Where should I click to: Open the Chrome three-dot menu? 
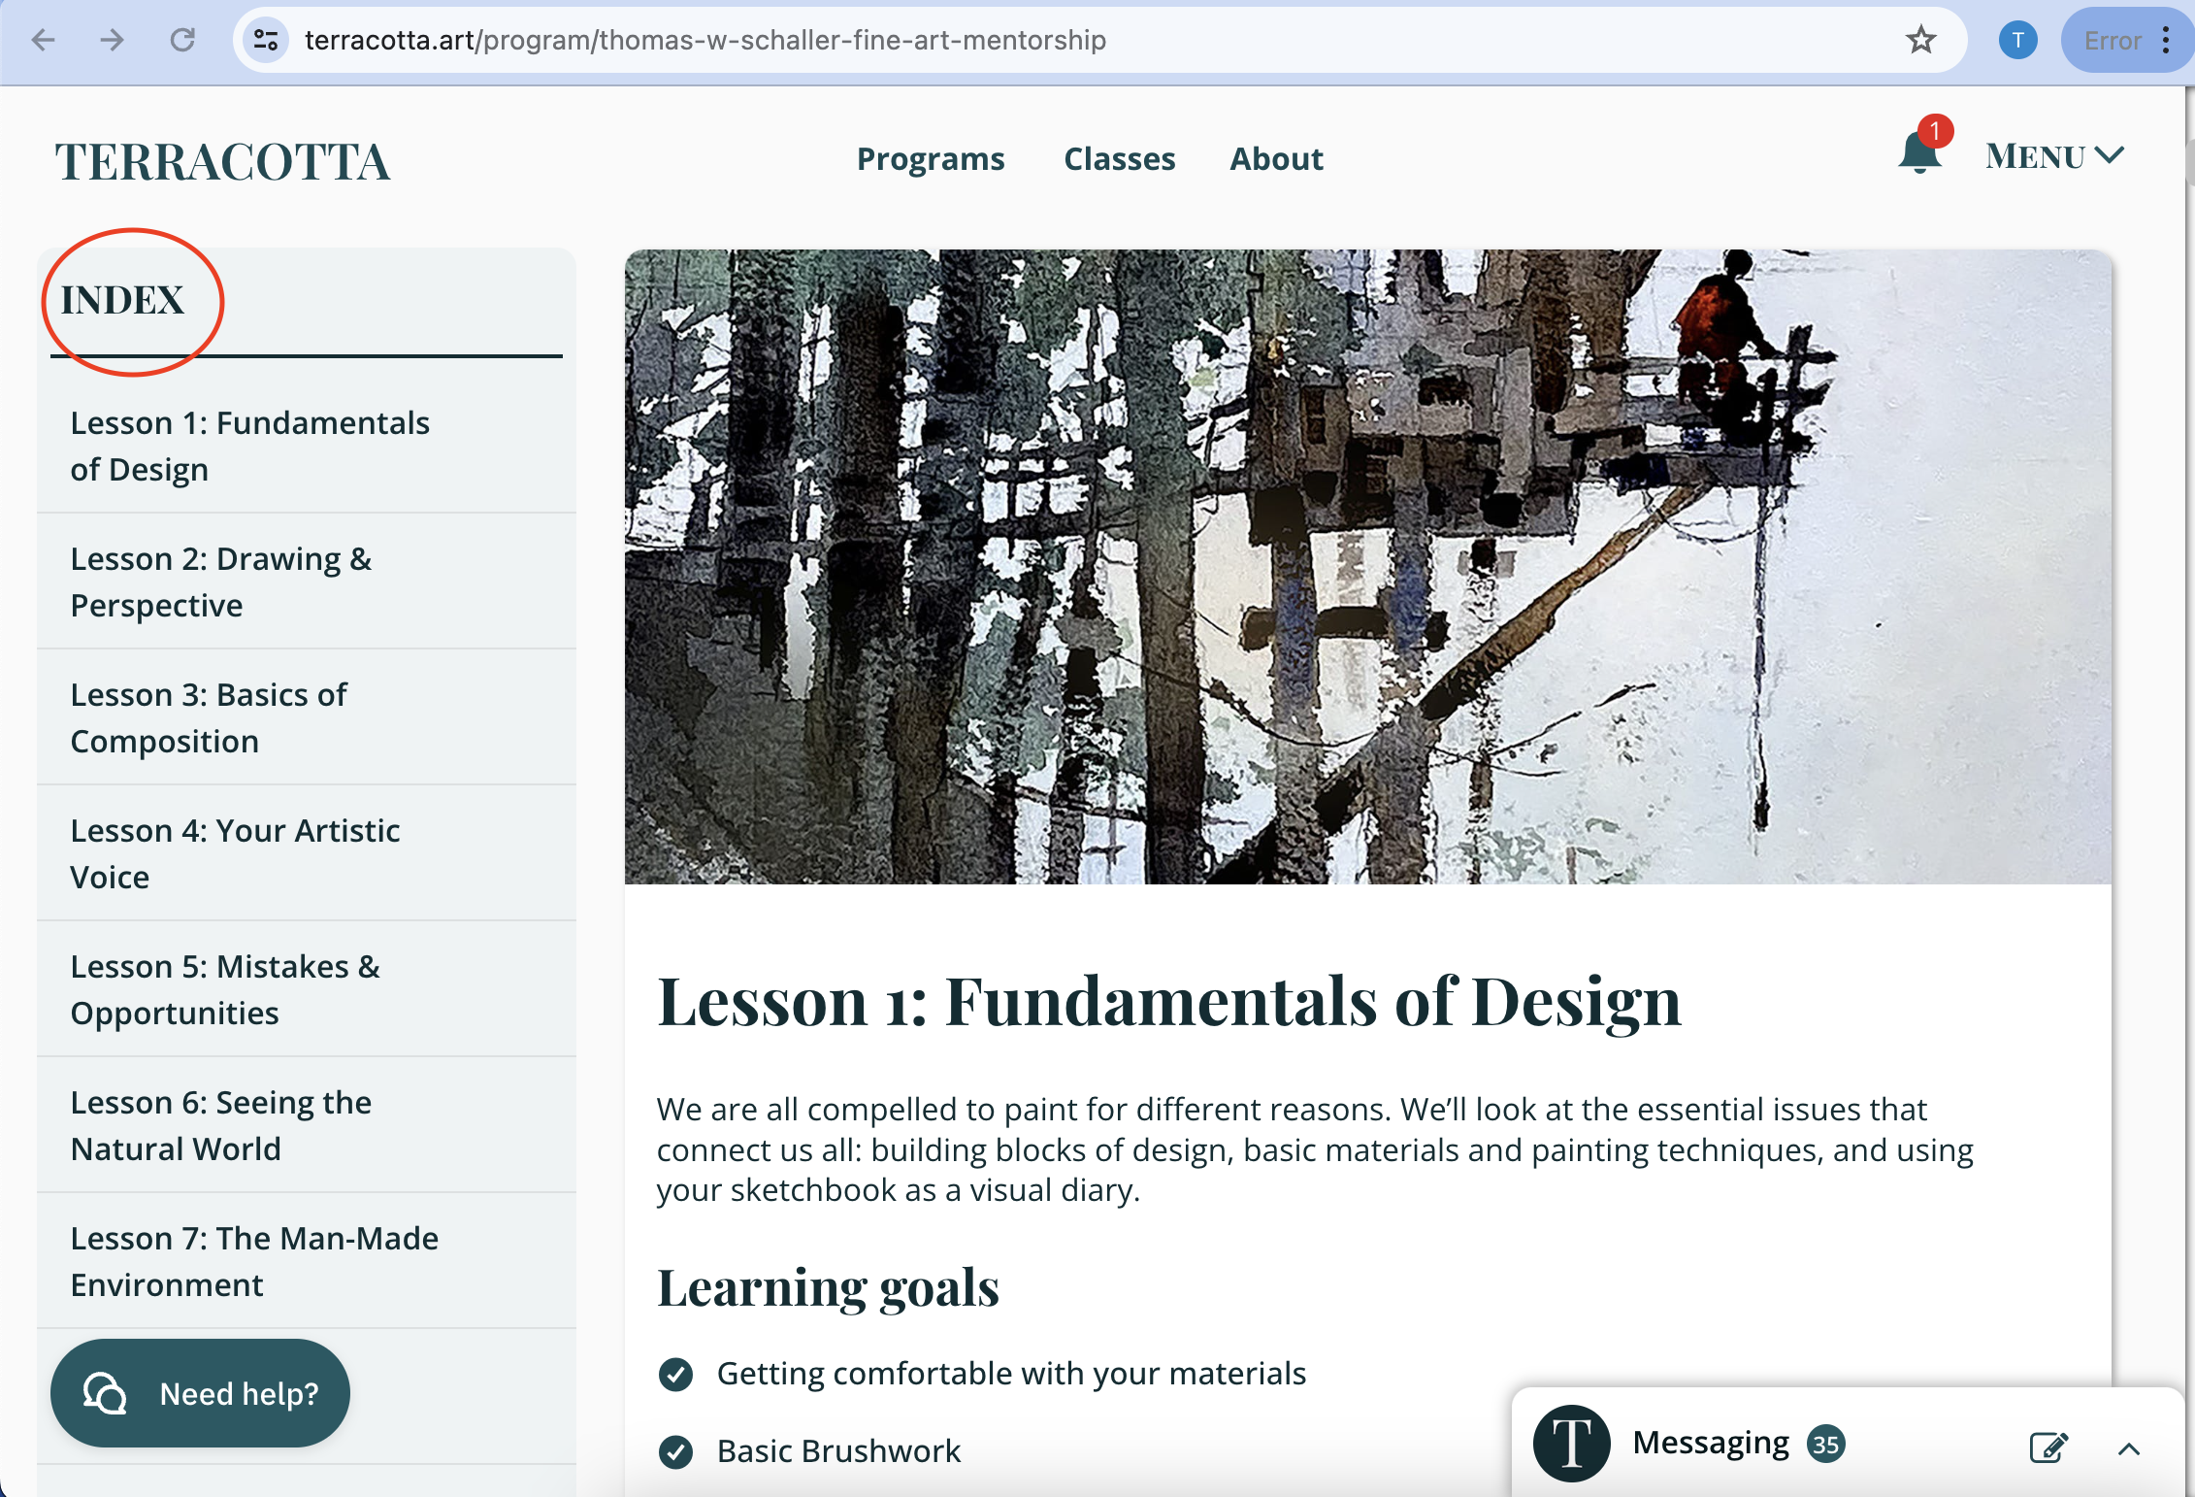[2166, 40]
